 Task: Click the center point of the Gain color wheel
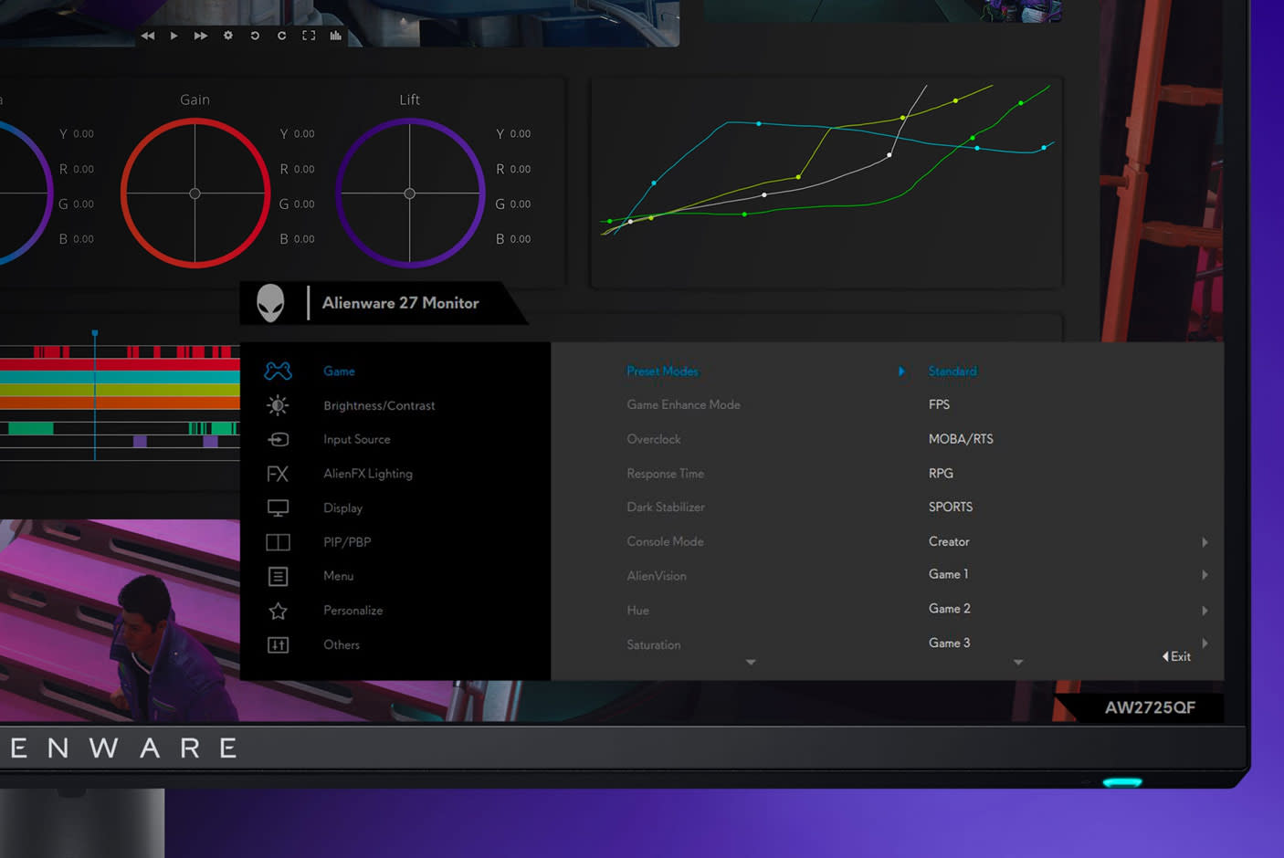pyautogui.click(x=195, y=194)
